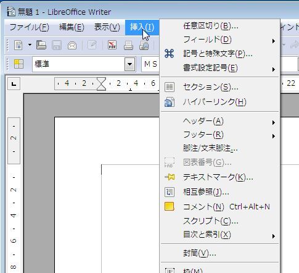
Task: Click the 挿入(I) menu
Action: [x=142, y=27]
